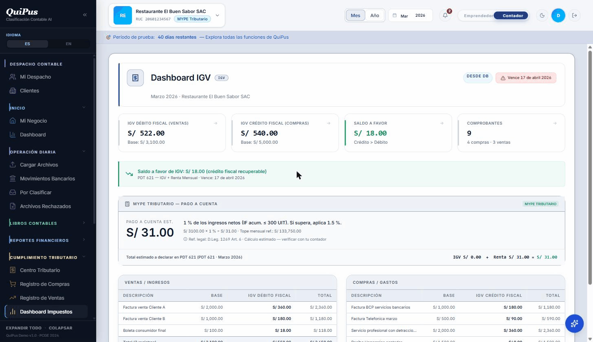Screen dimensions: 593x342
Task: Toggle dark mode with the moon icon
Action: pos(542,15)
